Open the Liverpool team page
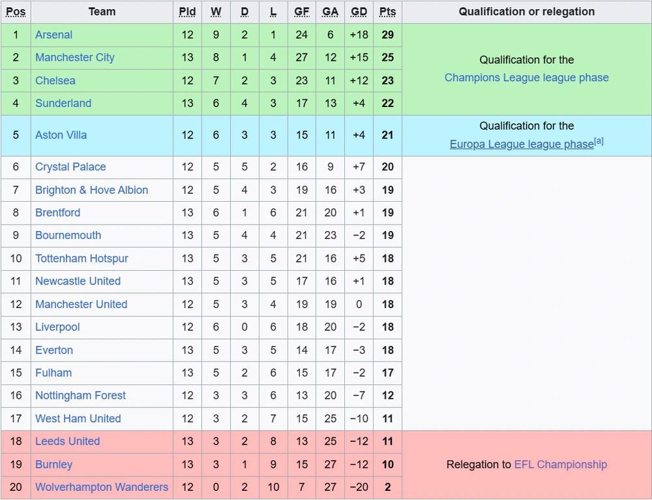This screenshot has width=652, height=500. (x=57, y=327)
